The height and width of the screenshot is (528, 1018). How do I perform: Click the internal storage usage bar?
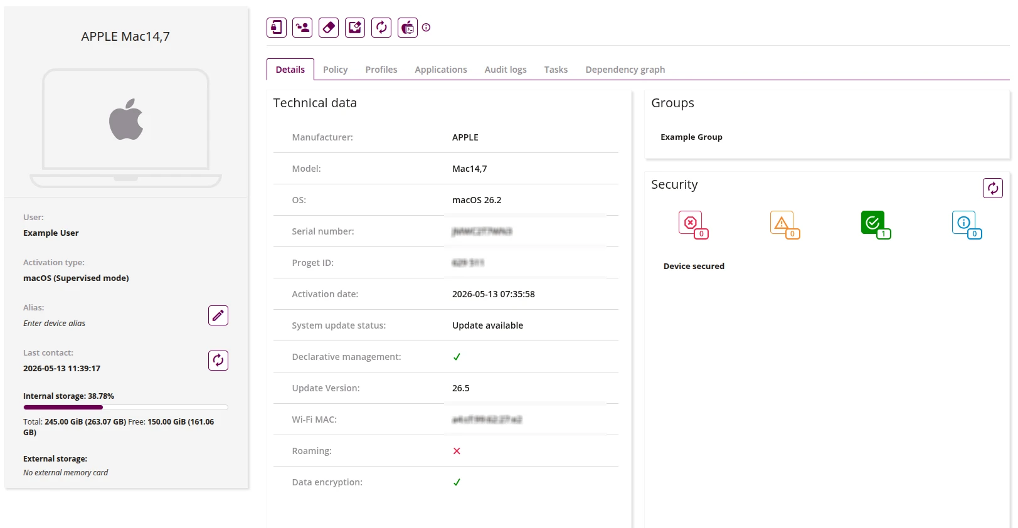point(125,408)
